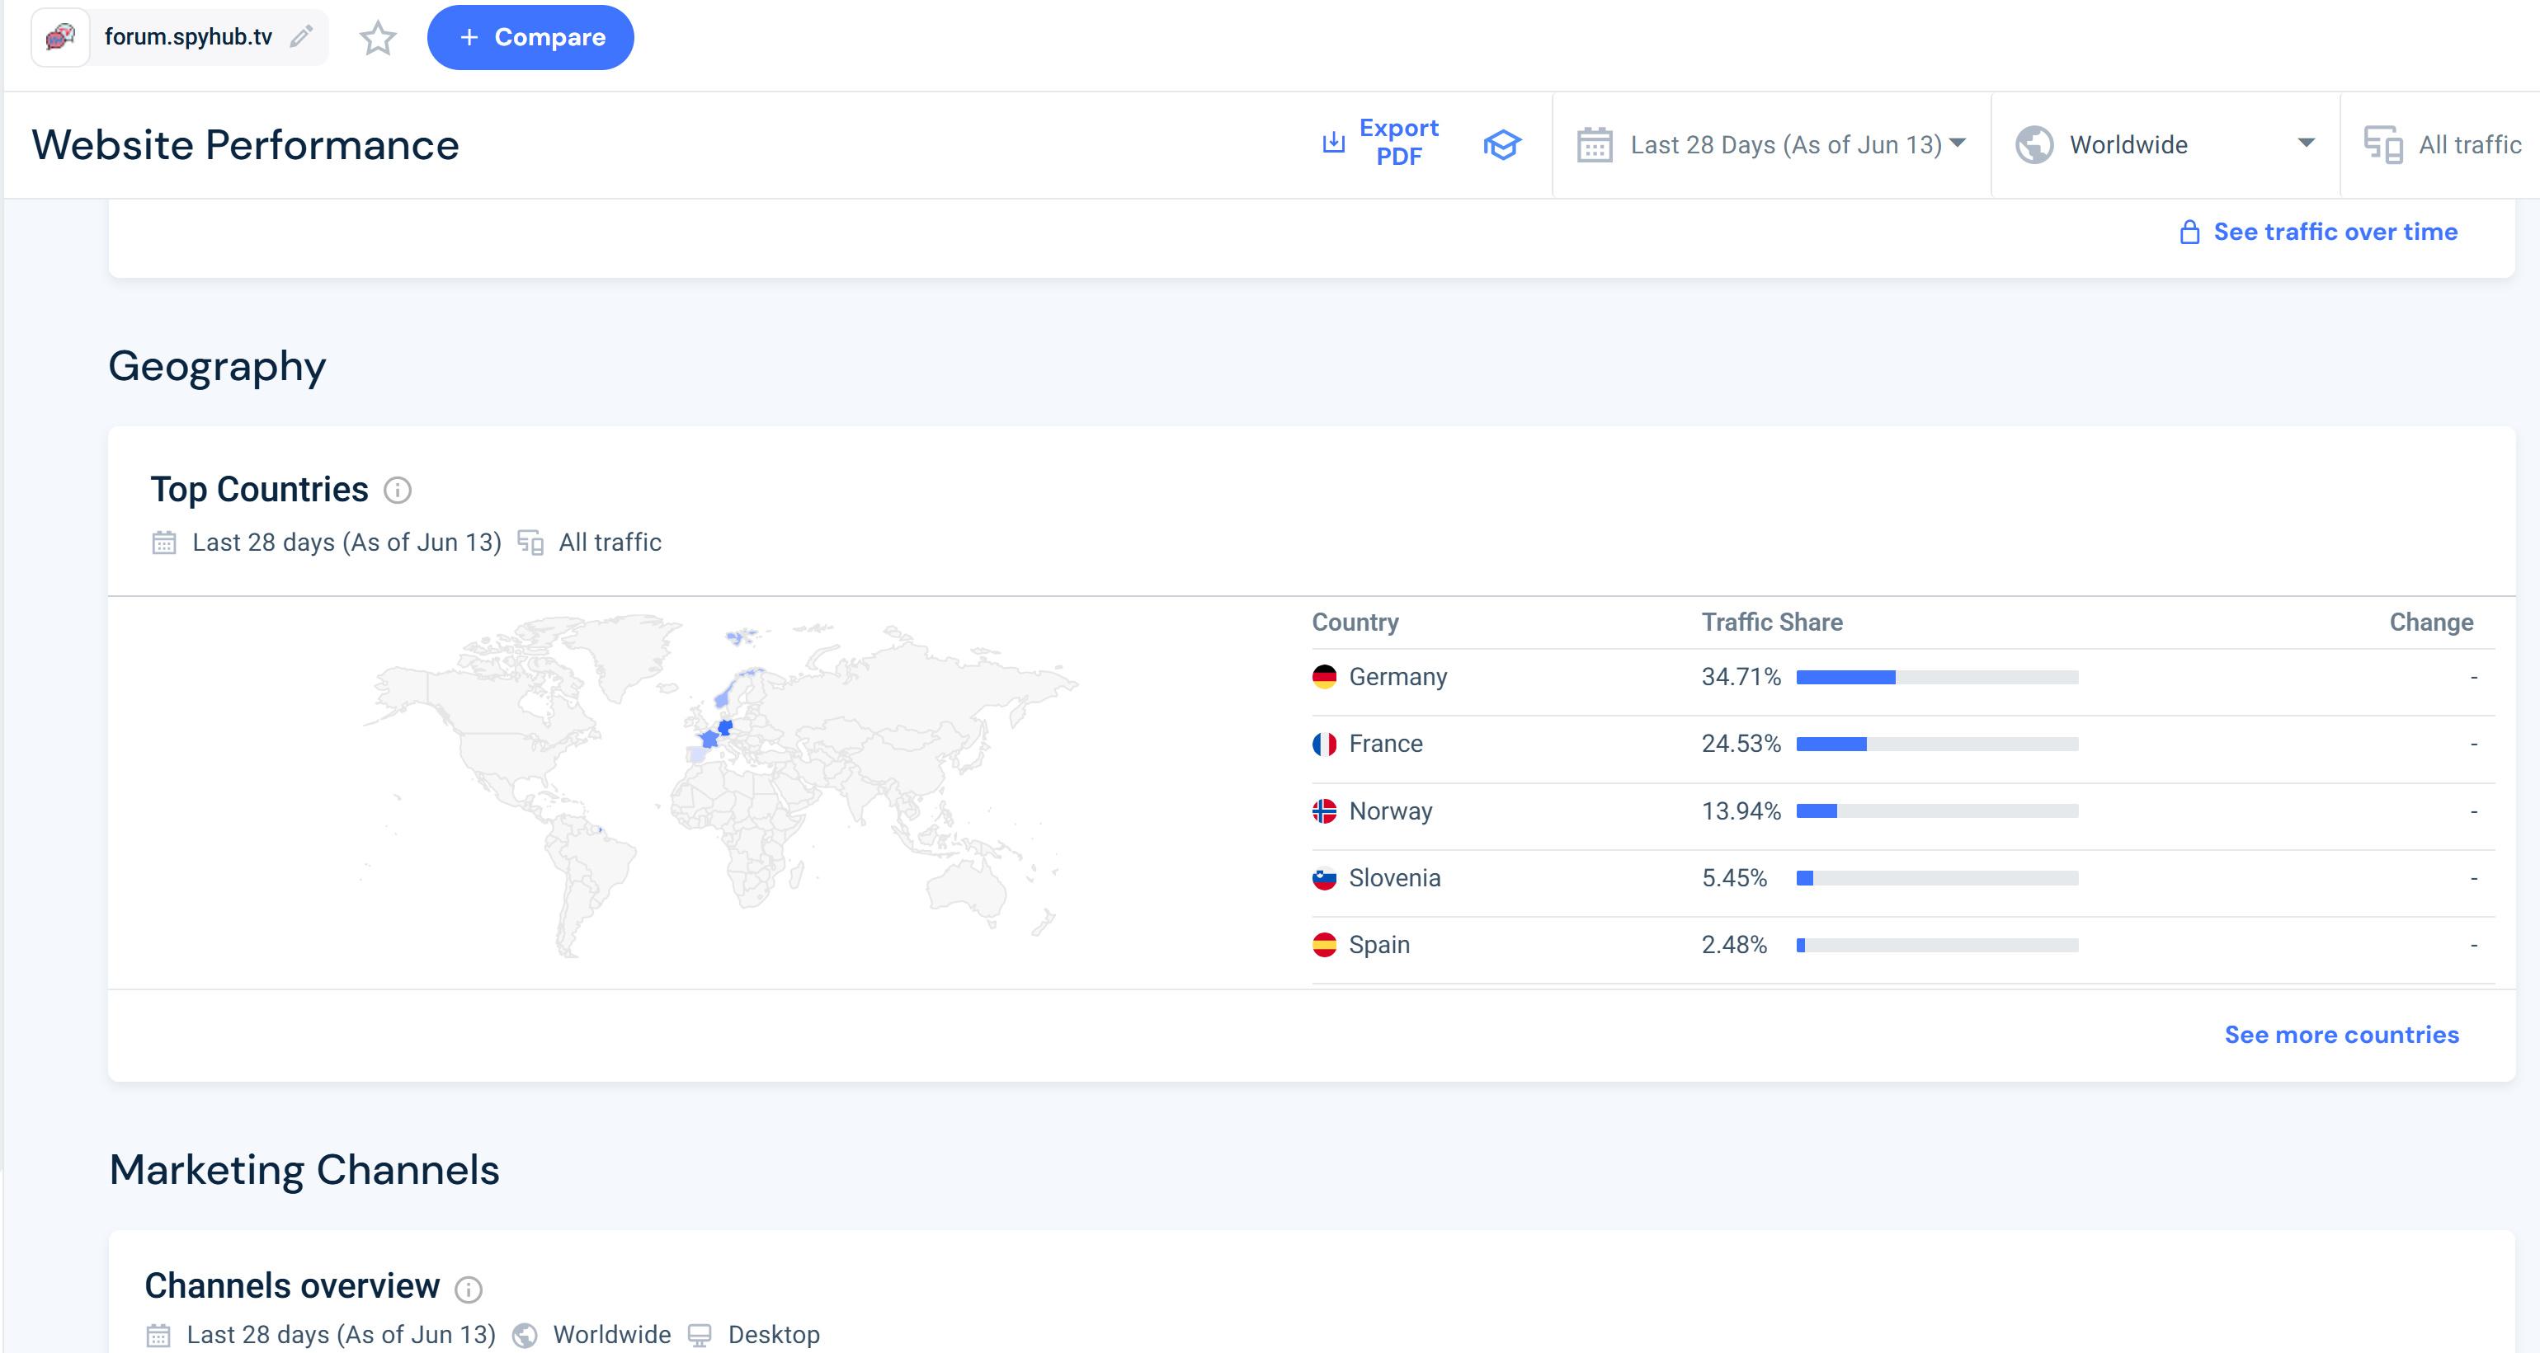2540x1353 pixels.
Task: Click the Compare button
Action: point(530,37)
